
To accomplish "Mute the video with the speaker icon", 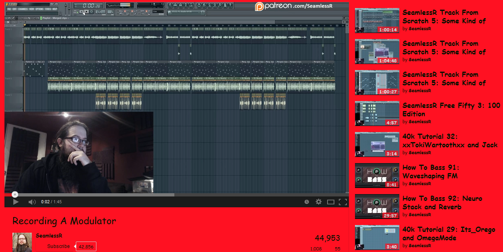I will click(x=32, y=202).
